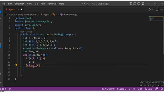Open the View menu
Screen dimensions: 164x92
pyautogui.click(x=30, y=4)
